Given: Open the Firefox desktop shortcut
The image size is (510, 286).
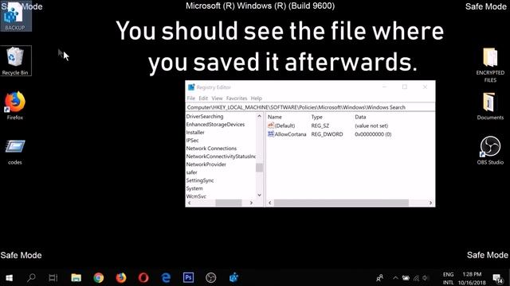Looking at the screenshot, I should coord(15,106).
